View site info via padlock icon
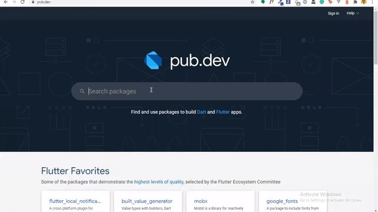The height and width of the screenshot is (212, 378). coord(33,2)
